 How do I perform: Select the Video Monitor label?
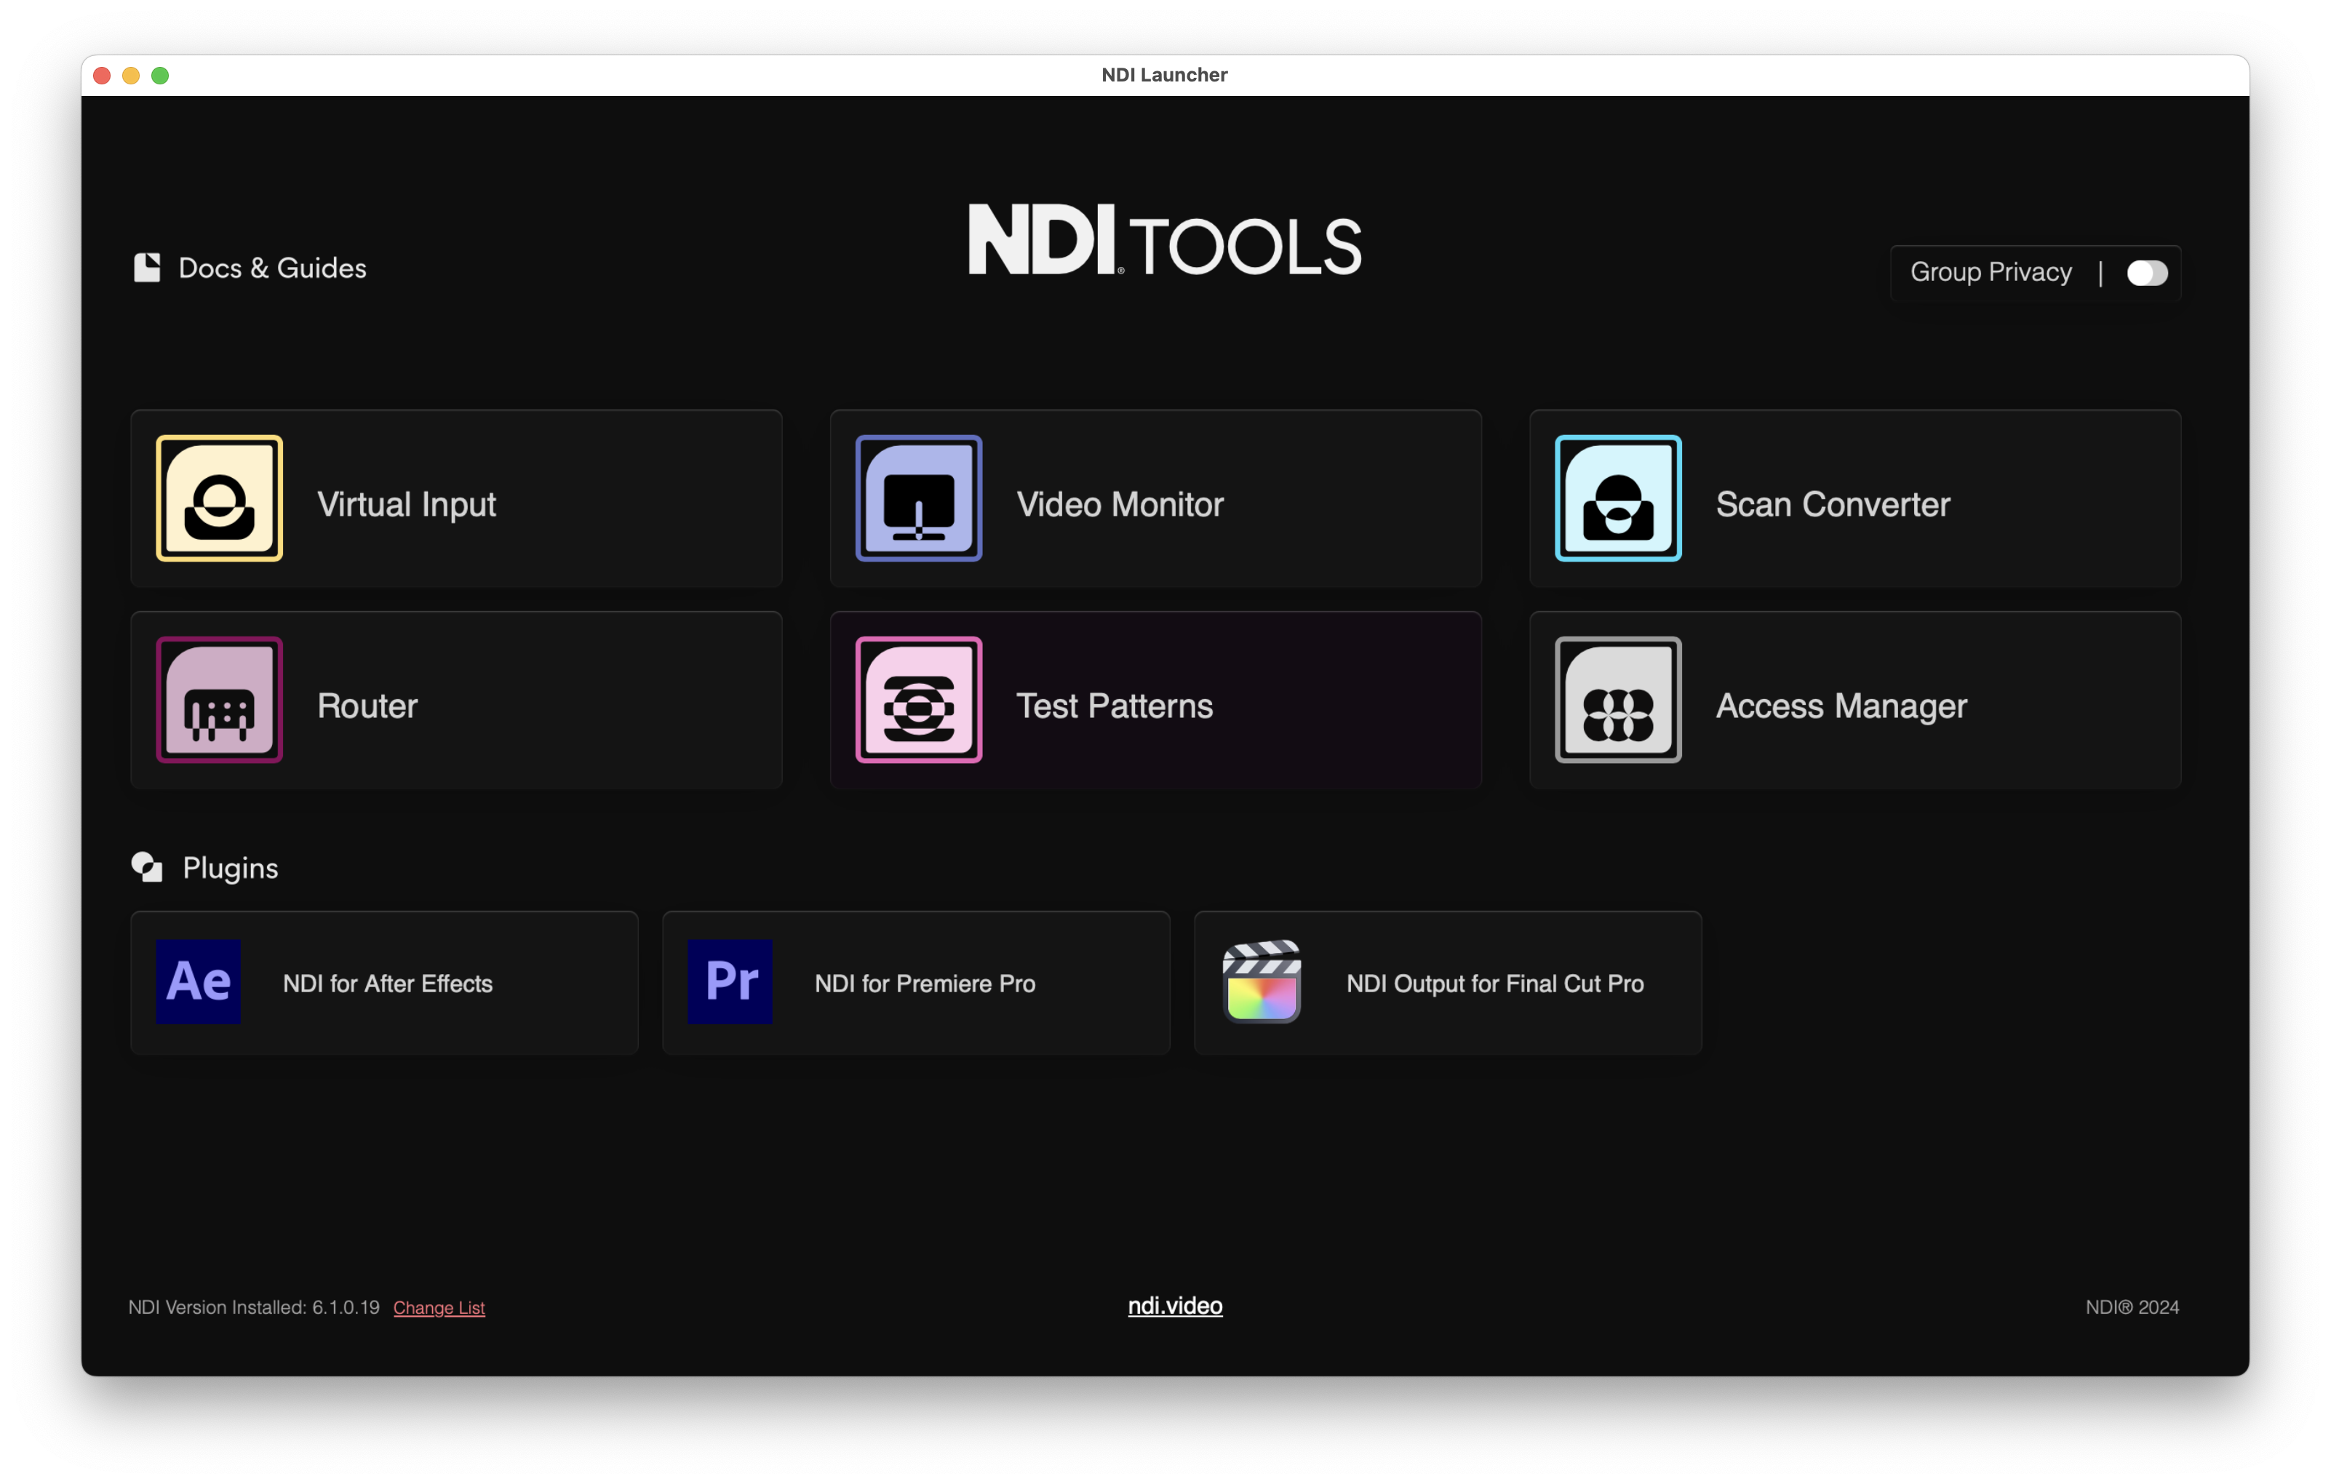click(1120, 504)
